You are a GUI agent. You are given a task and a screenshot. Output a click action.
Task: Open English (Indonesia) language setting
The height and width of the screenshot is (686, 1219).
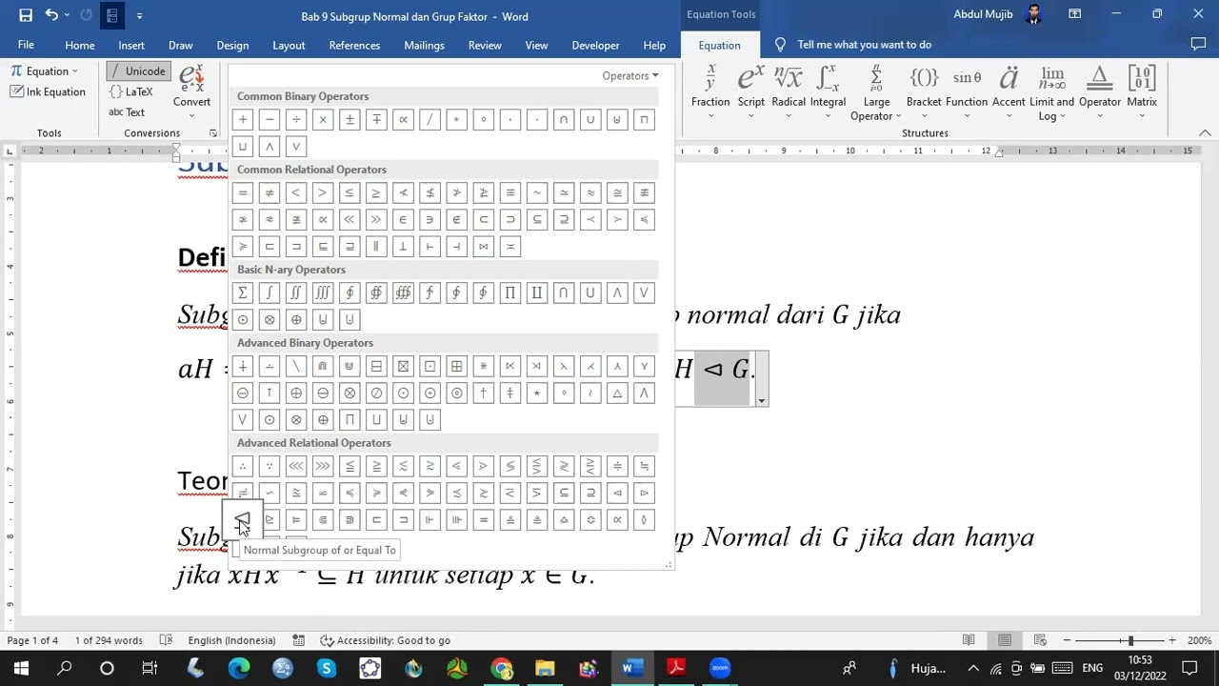click(231, 640)
